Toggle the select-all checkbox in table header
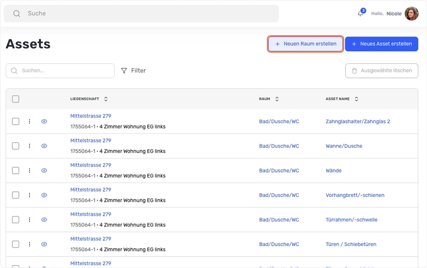Viewport: 427px width, 268px height. (16, 99)
